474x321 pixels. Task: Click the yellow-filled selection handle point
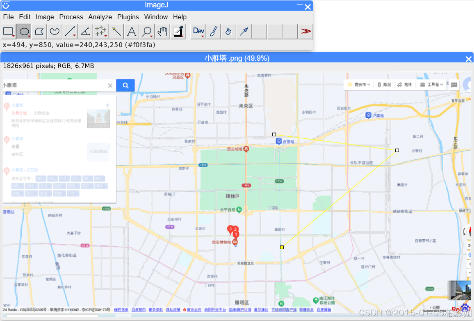click(282, 247)
